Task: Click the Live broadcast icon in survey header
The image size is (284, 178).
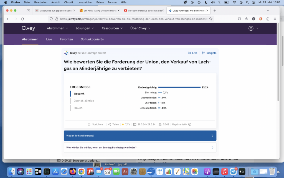Action: pos(189,53)
